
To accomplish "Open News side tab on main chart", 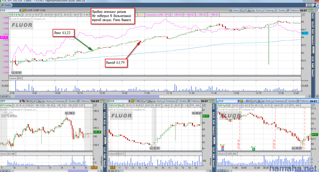I will (x=313, y=73).
